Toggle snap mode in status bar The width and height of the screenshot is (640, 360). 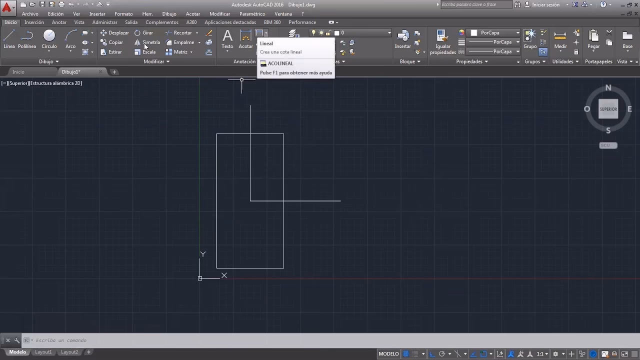click(x=415, y=354)
